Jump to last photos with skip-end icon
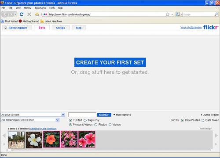 (216, 144)
